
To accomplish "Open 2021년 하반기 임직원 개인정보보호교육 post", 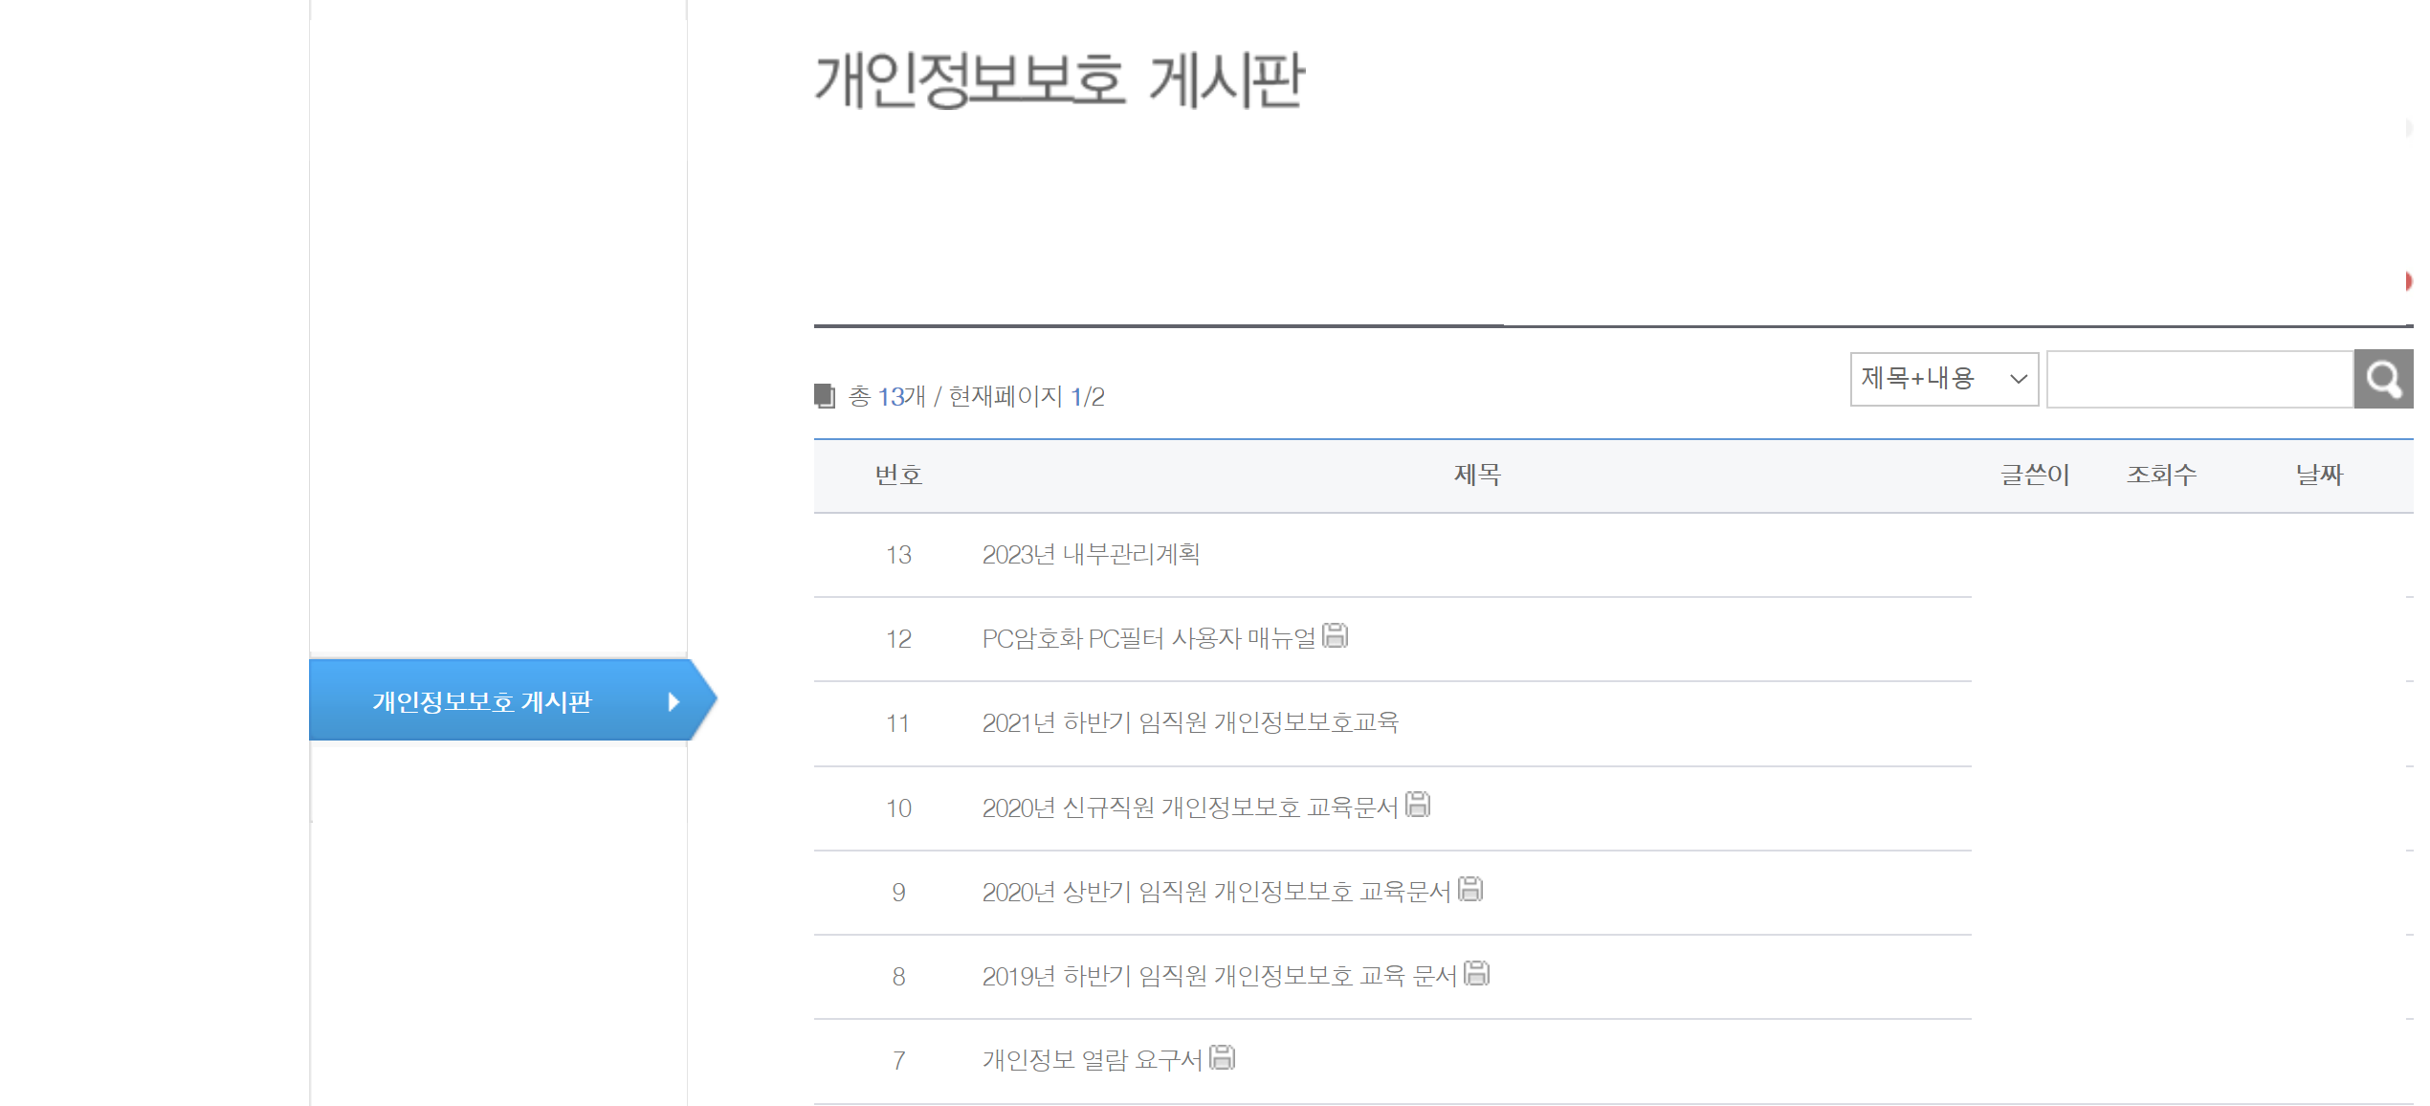I will 1189,722.
